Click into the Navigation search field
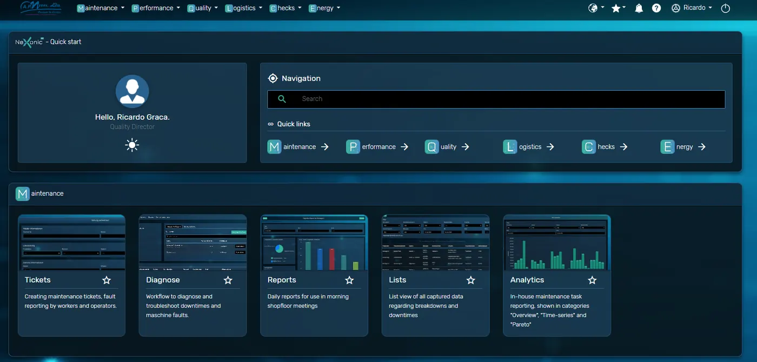The height and width of the screenshot is (362, 757). [x=496, y=99]
